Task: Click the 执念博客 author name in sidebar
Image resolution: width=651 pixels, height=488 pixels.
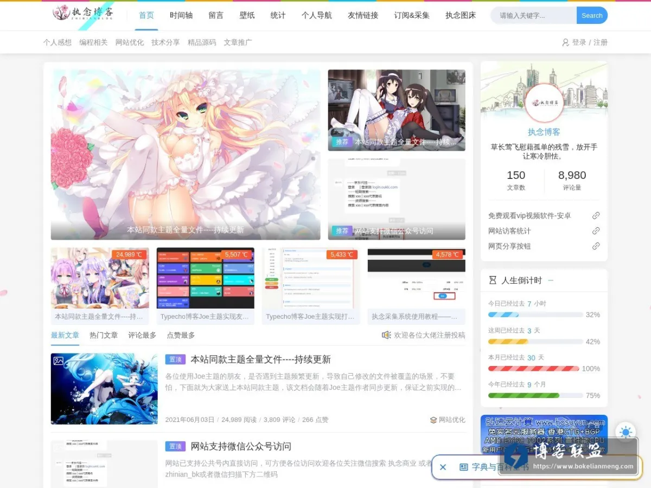Action: pos(544,132)
